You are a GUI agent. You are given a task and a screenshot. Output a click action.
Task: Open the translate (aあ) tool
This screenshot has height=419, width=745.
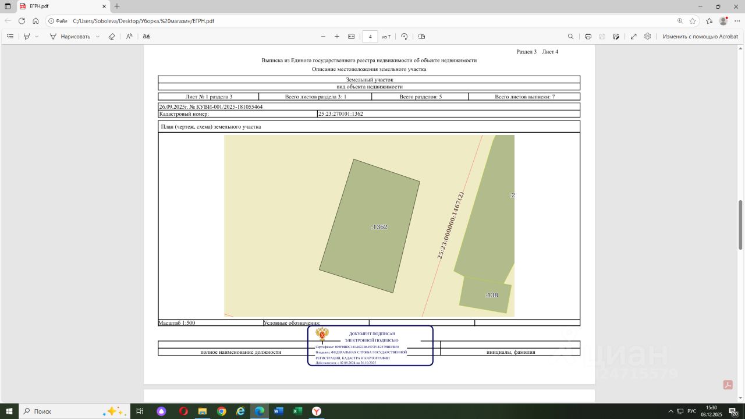click(x=147, y=36)
